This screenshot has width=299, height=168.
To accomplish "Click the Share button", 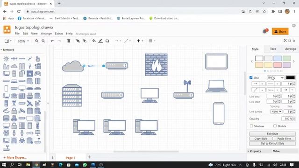I will [280, 32].
